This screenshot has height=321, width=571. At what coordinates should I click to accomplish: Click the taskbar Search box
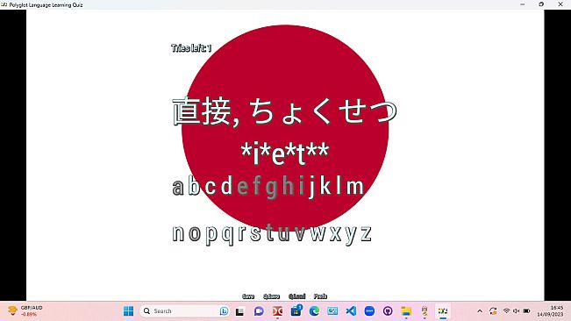click(x=184, y=311)
